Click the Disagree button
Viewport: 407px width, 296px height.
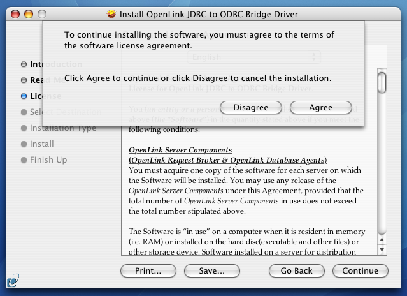251,108
